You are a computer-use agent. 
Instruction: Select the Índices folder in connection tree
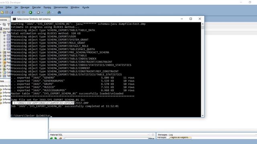click(x=6, y=59)
